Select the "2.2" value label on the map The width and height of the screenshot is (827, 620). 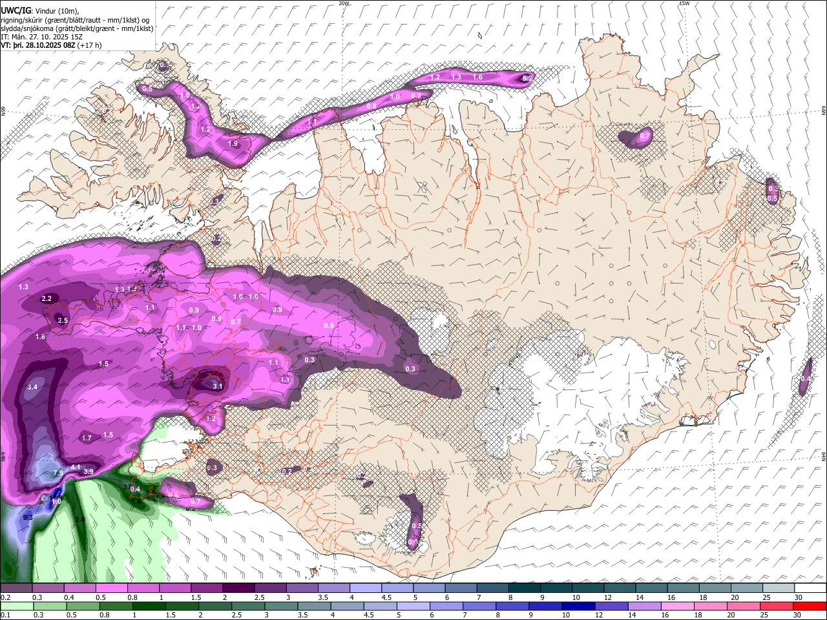tap(47, 298)
